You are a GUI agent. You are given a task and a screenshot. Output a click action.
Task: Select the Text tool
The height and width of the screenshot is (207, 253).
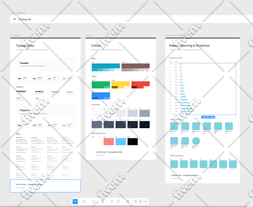[112, 202]
